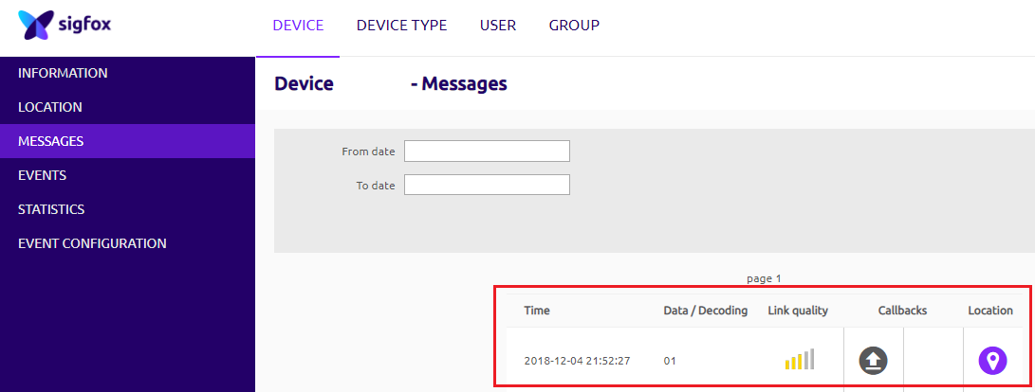Select the timestamp 2018-12-04 21:52:27
The width and height of the screenshot is (1035, 392).
pos(577,361)
